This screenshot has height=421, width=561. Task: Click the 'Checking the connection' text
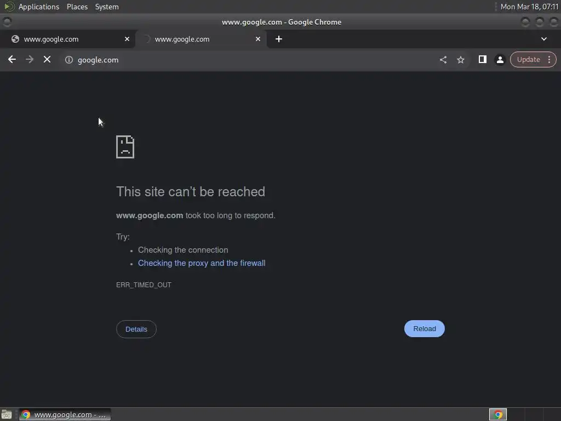tap(183, 250)
